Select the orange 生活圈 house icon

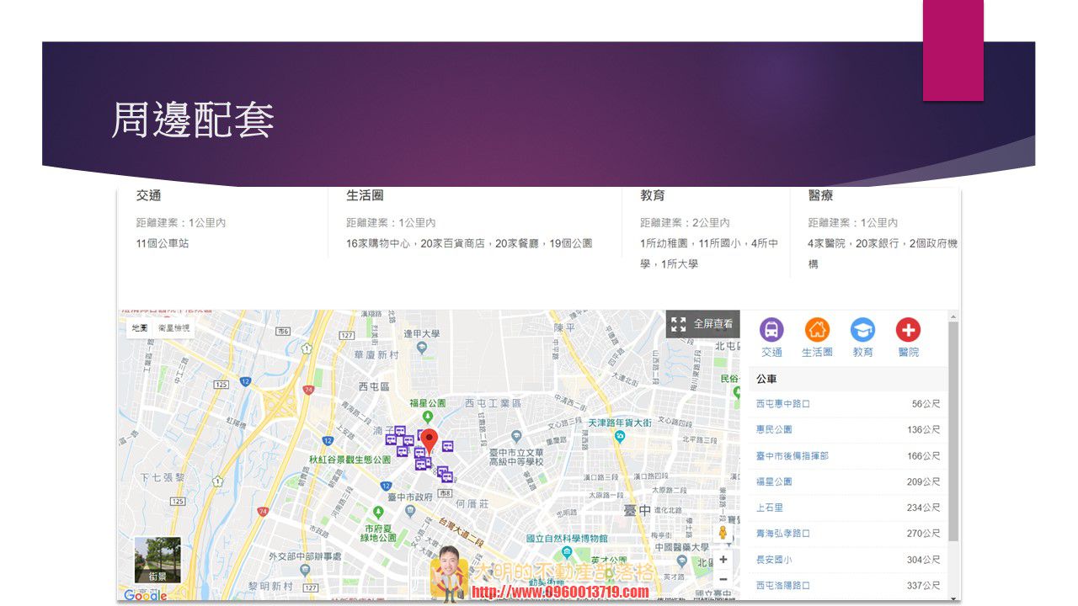[817, 330]
